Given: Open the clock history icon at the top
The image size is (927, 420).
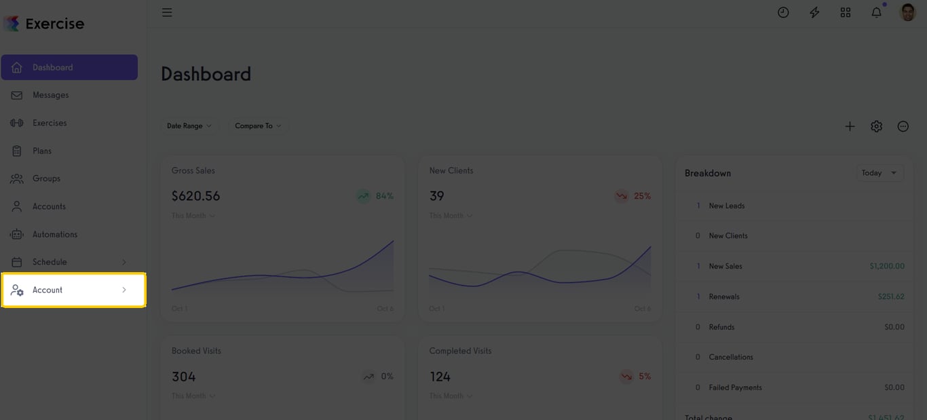Looking at the screenshot, I should [782, 12].
